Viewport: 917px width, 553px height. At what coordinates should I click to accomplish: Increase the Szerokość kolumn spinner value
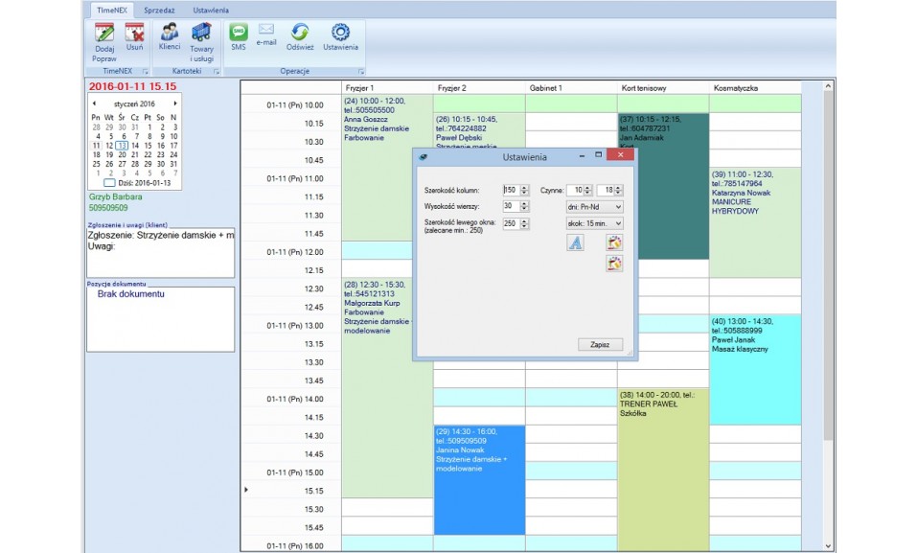click(524, 187)
